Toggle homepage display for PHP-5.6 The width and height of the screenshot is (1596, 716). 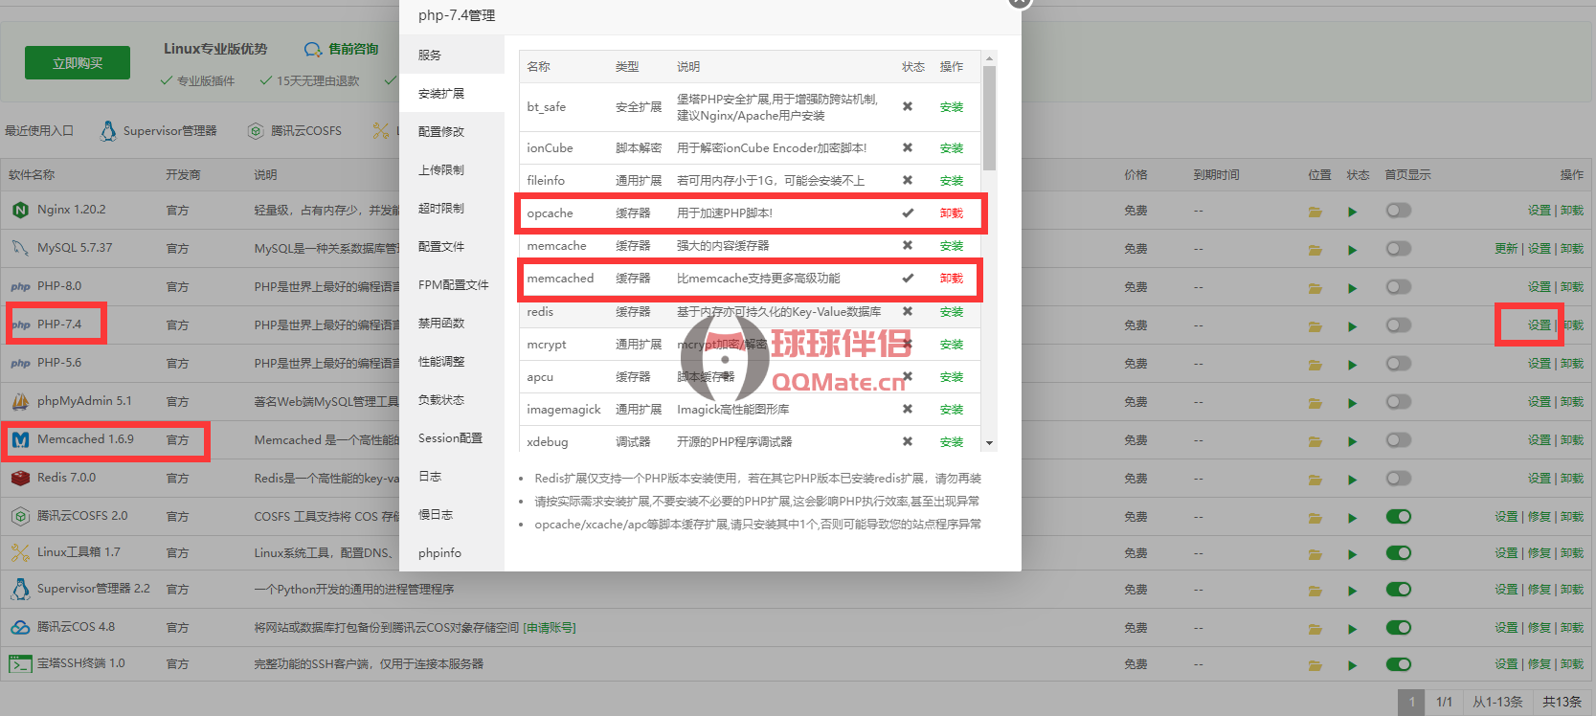pos(1399,363)
